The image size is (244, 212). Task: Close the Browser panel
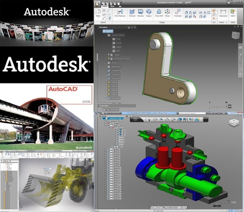click(135, 27)
